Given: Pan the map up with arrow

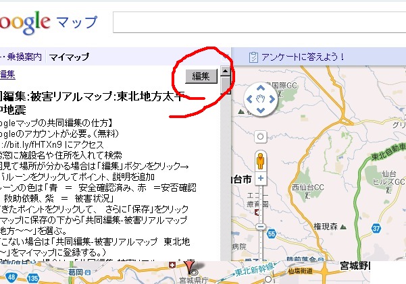Looking at the screenshot, I should coord(261,88).
